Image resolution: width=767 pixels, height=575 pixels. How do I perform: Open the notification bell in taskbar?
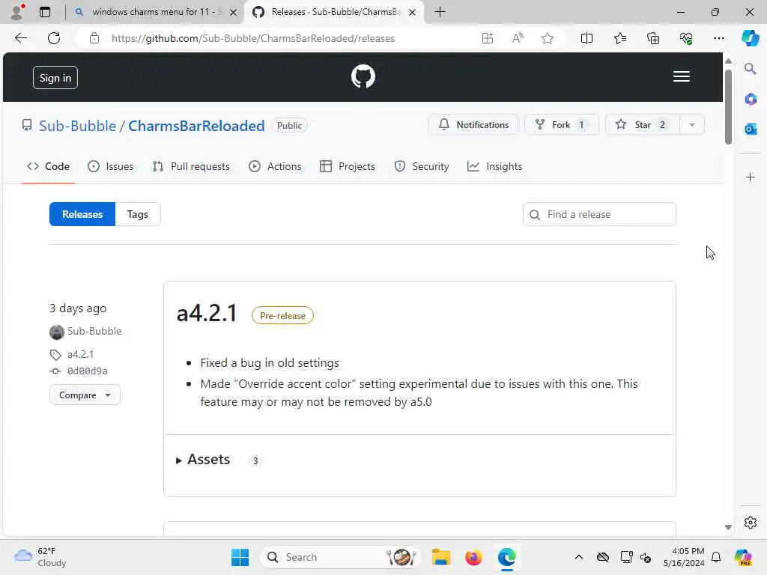[716, 557]
